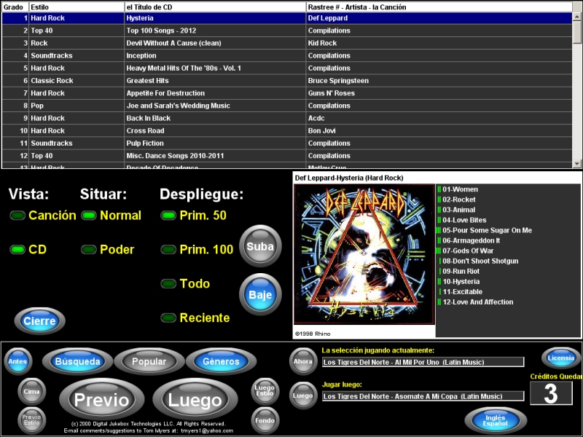The width and height of the screenshot is (583, 437).
Task: Click the Hysteria album cover art
Action: pos(364,254)
